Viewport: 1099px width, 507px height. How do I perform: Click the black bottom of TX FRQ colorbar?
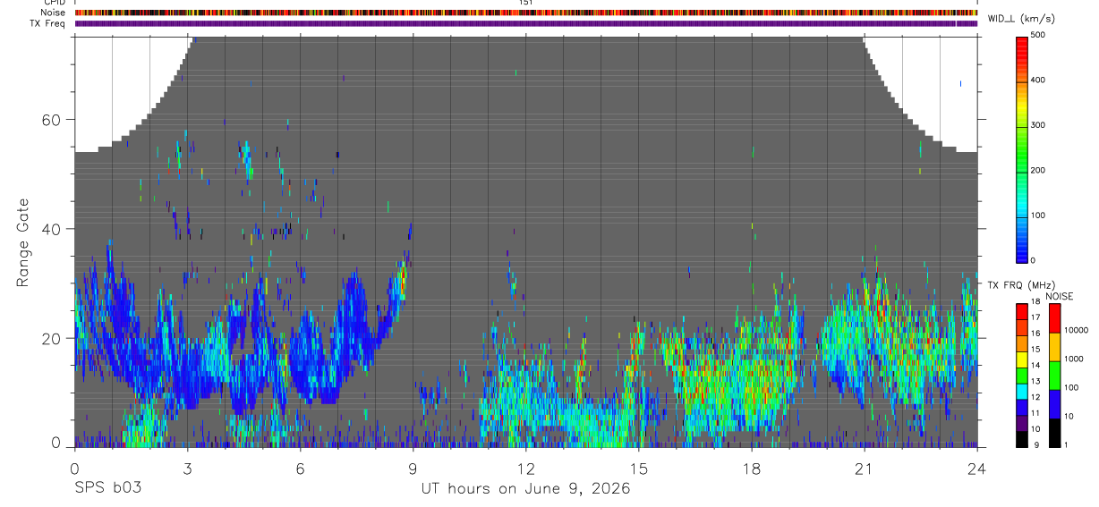(x=1022, y=440)
